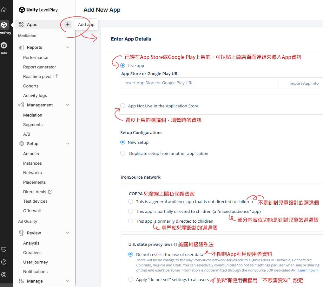The height and width of the screenshot is (287, 323).
Task: Select the Home icon in the left rail
Action: click(4, 10)
